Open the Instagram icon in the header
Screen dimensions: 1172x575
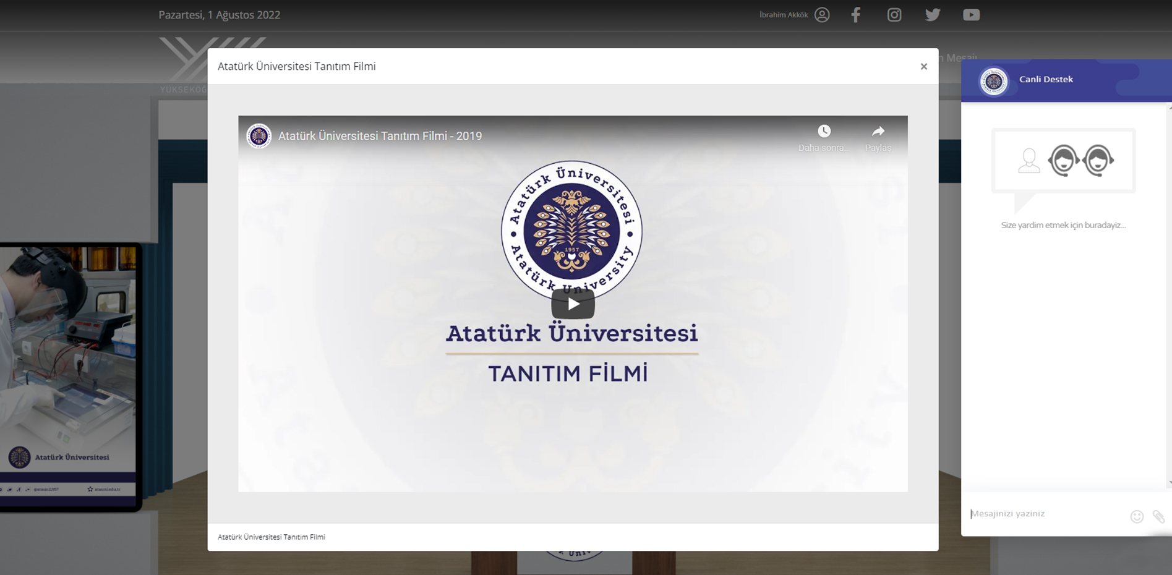tap(894, 15)
